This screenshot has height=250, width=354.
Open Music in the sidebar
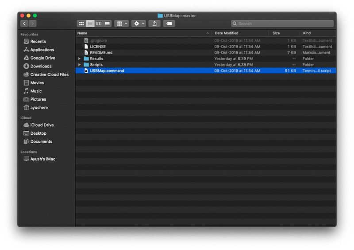pos(33,91)
